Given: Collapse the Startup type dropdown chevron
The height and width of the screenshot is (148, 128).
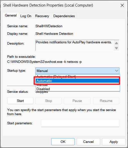Looking at the screenshot, I should (x=116, y=71).
